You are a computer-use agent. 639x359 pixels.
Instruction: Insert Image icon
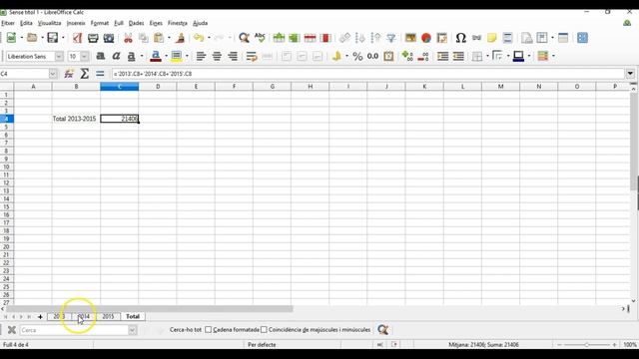410,38
